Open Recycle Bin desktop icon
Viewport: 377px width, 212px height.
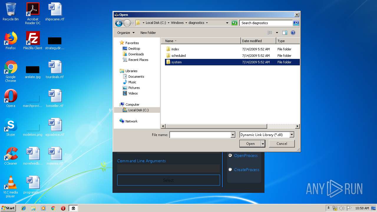pos(11,12)
